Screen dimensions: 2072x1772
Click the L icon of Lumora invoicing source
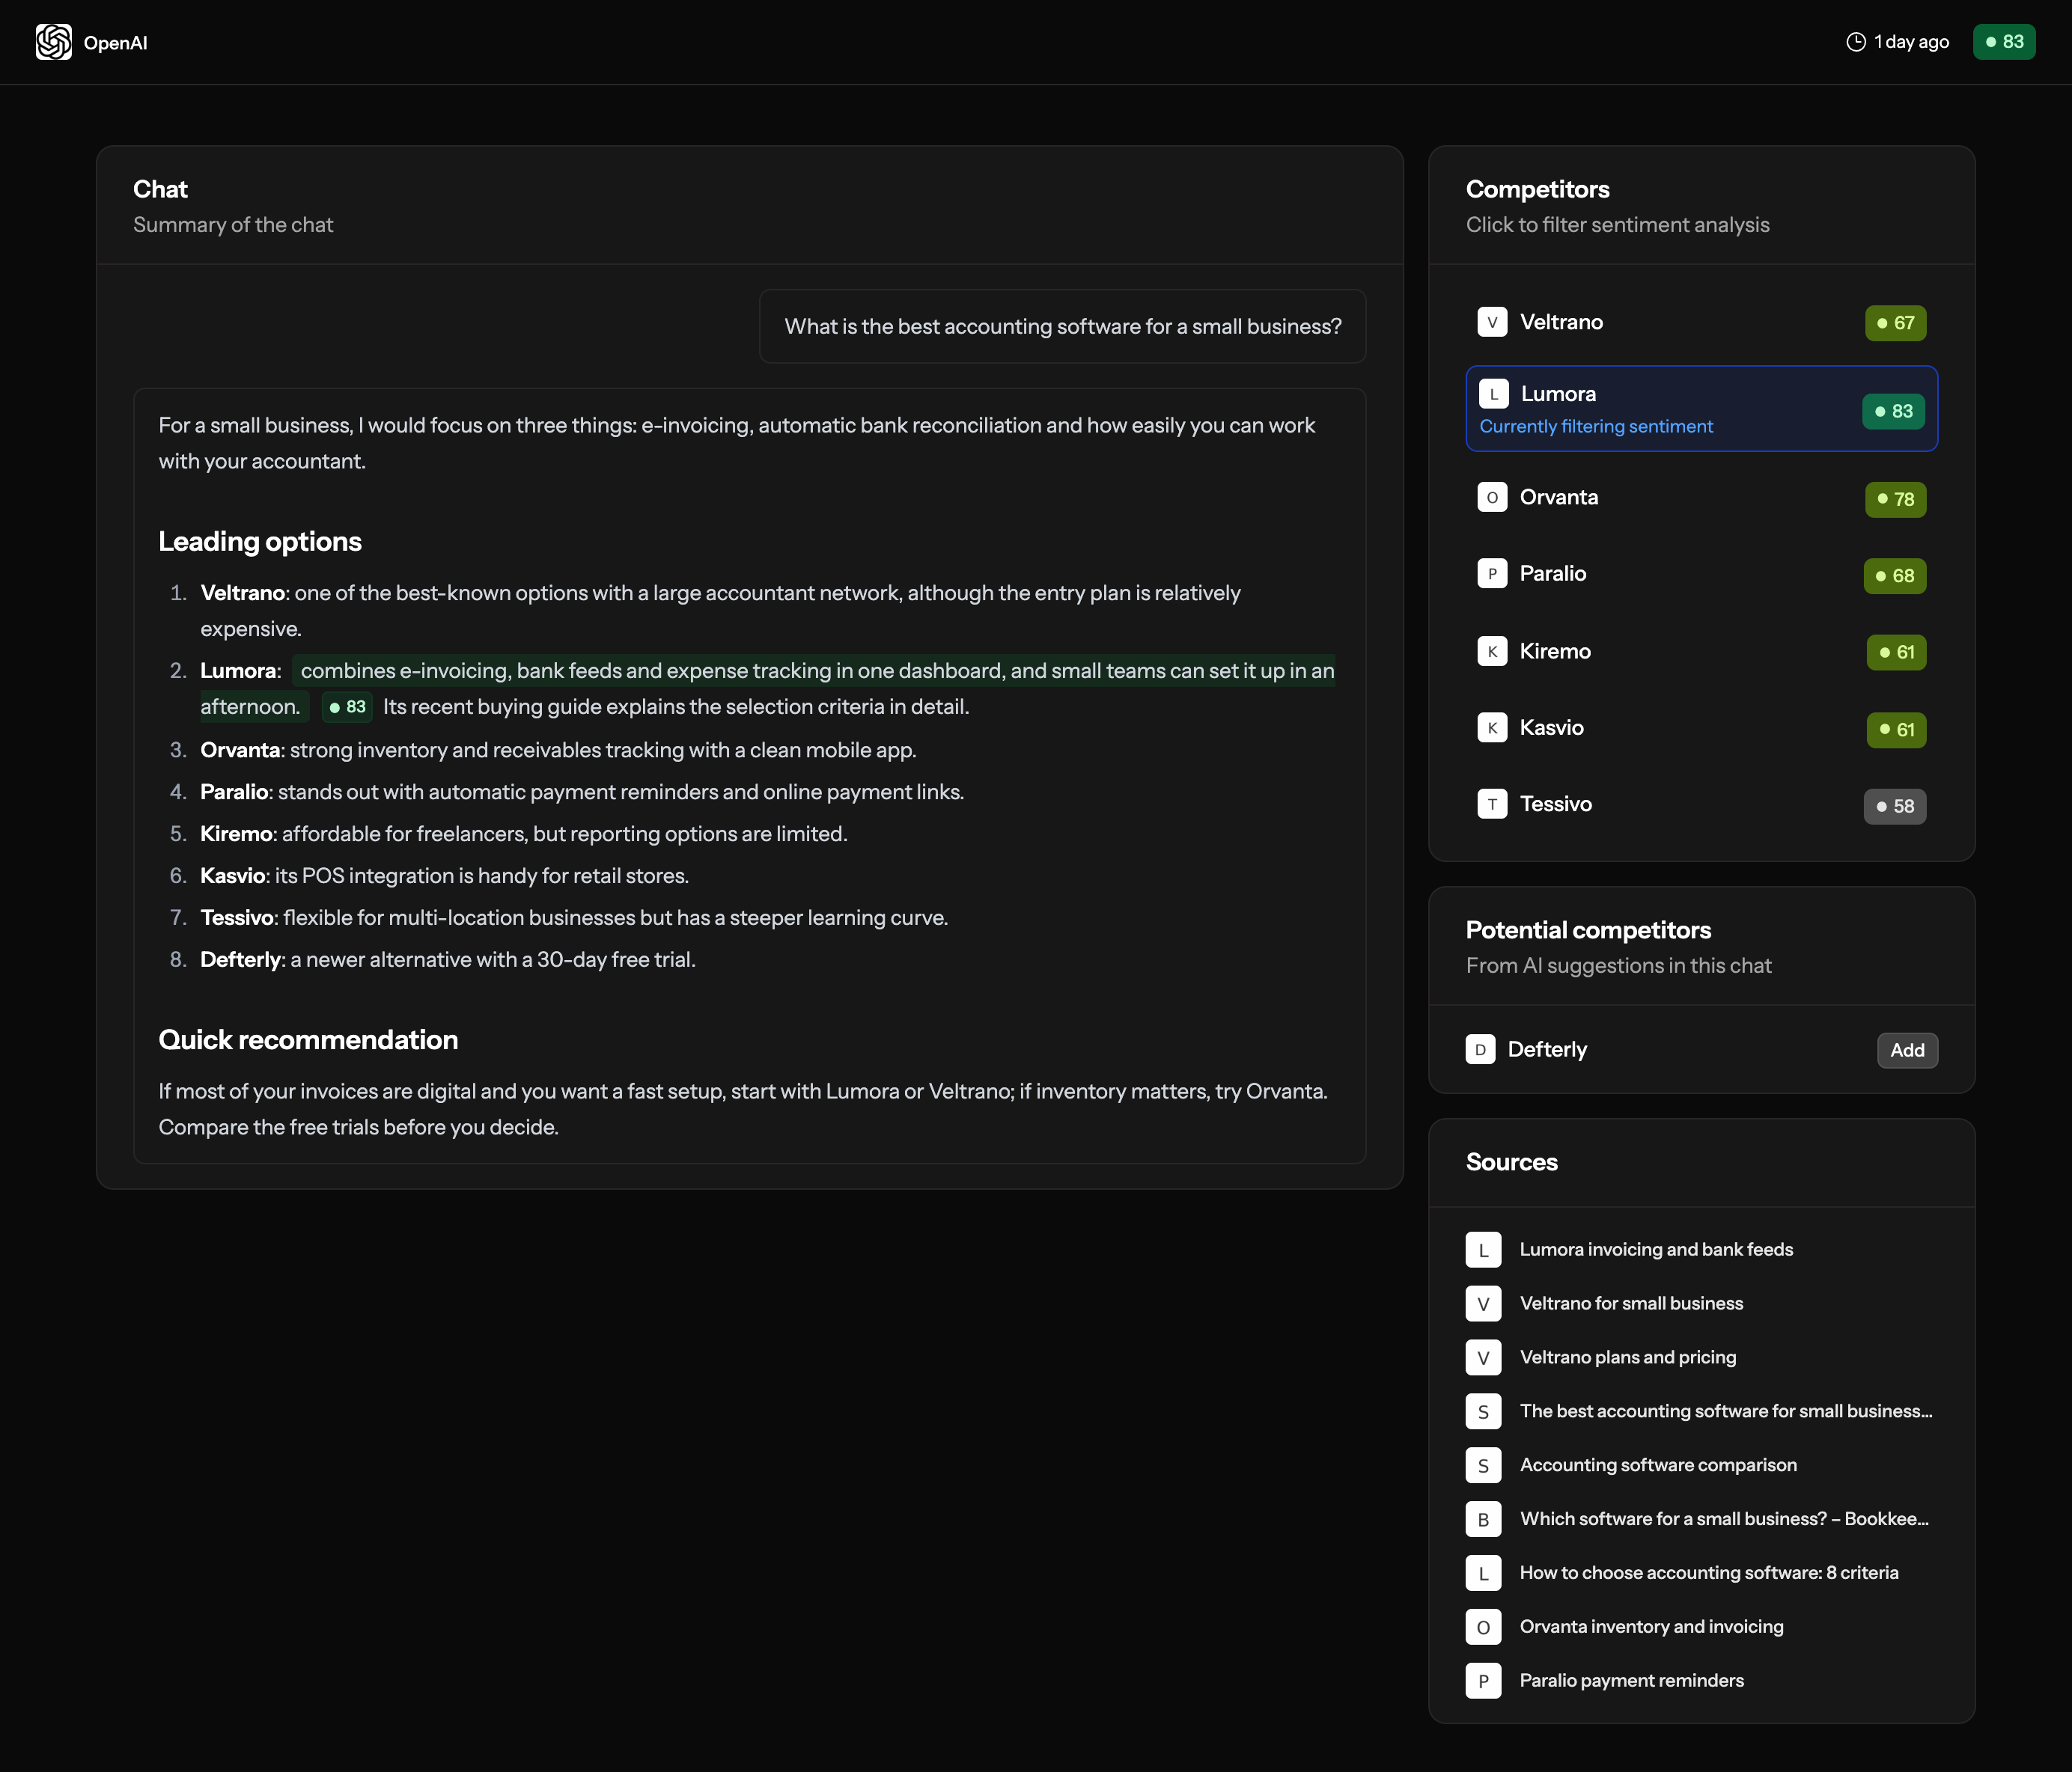[x=1483, y=1249]
